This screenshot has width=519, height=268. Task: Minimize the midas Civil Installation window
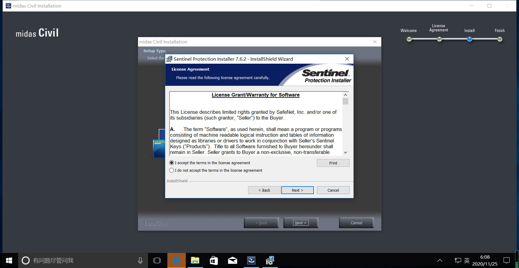[472, 6]
